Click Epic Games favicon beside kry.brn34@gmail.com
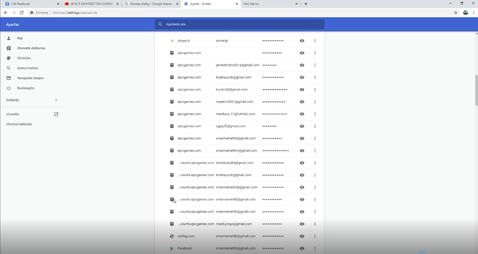Viewport: 478px width, 254px height. (x=172, y=90)
